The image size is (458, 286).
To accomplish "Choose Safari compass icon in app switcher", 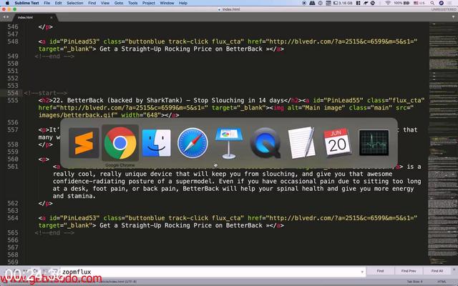I will click(x=193, y=143).
